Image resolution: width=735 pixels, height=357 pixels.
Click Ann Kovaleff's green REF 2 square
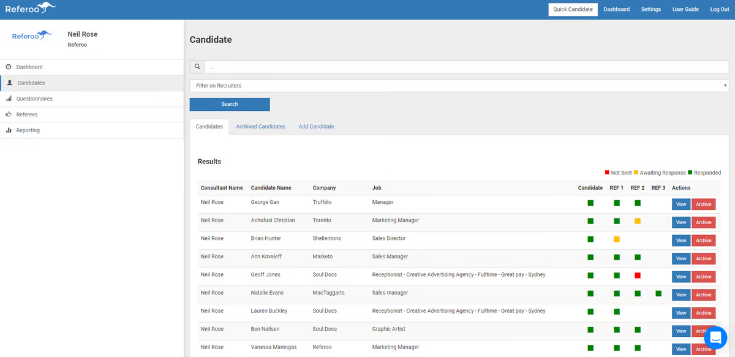[638, 257]
